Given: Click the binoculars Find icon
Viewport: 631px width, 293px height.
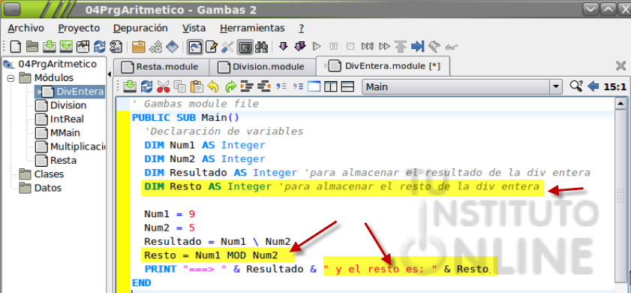Looking at the screenshot, I should [x=262, y=47].
